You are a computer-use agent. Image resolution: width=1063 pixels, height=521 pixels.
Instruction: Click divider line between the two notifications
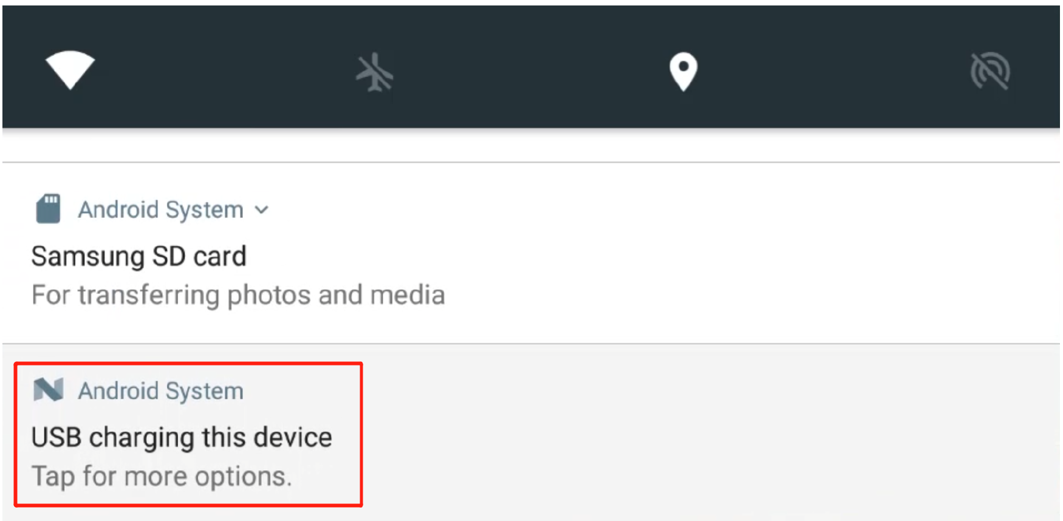tap(531, 344)
